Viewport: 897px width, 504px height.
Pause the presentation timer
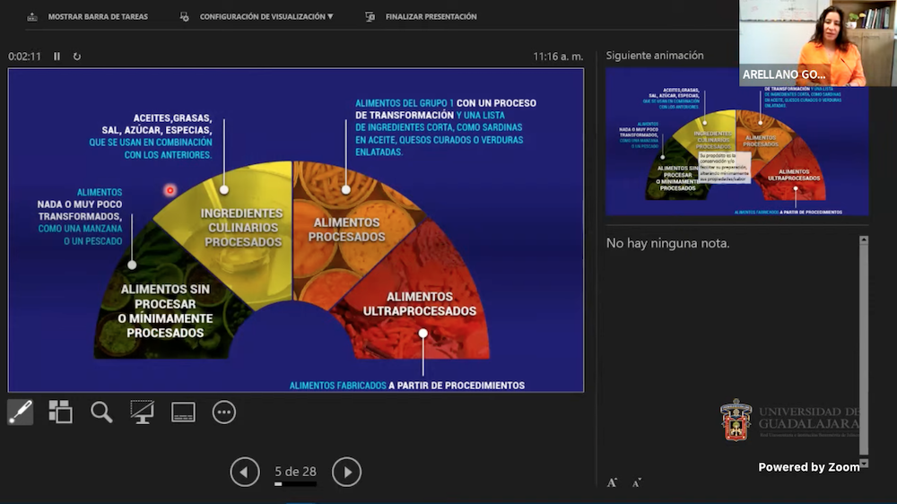click(57, 56)
